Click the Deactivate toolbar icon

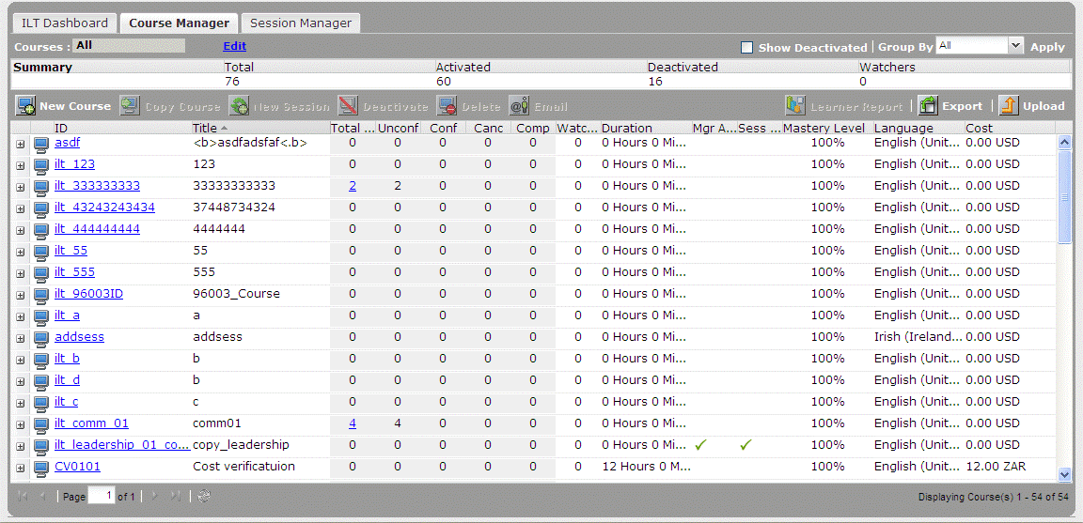coord(348,106)
